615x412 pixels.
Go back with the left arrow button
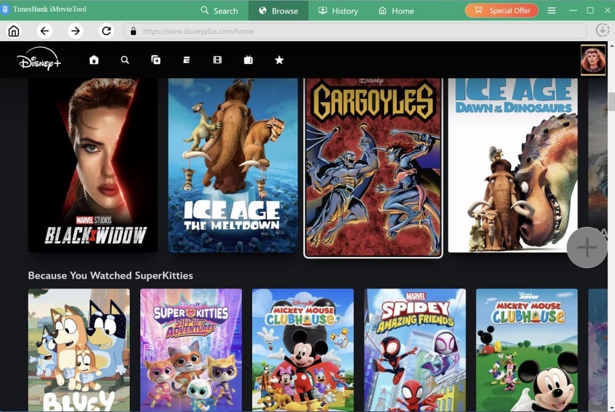tap(45, 31)
